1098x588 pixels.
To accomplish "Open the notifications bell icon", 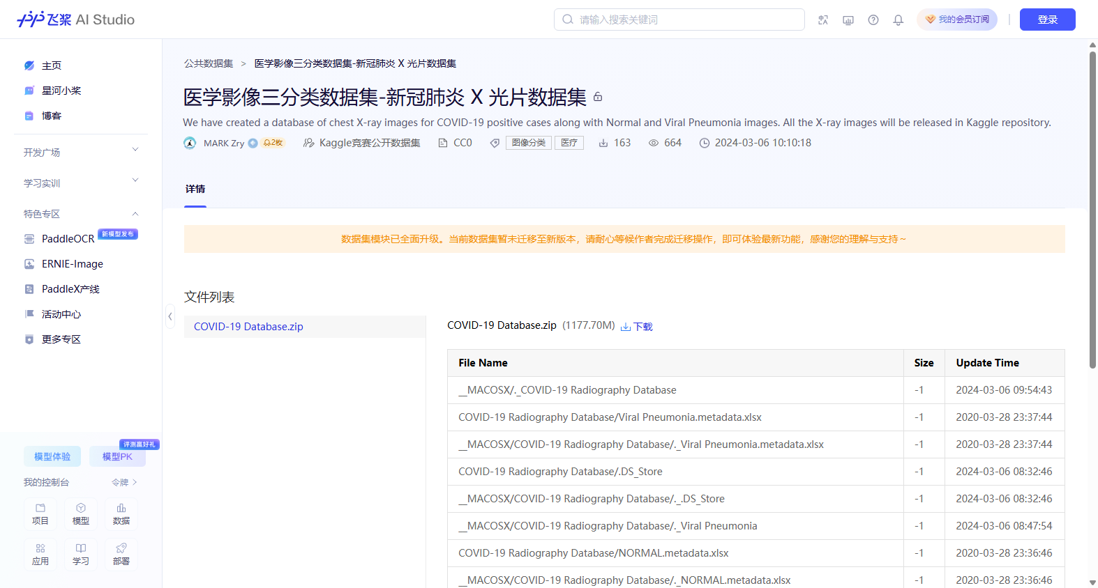I will [x=898, y=20].
